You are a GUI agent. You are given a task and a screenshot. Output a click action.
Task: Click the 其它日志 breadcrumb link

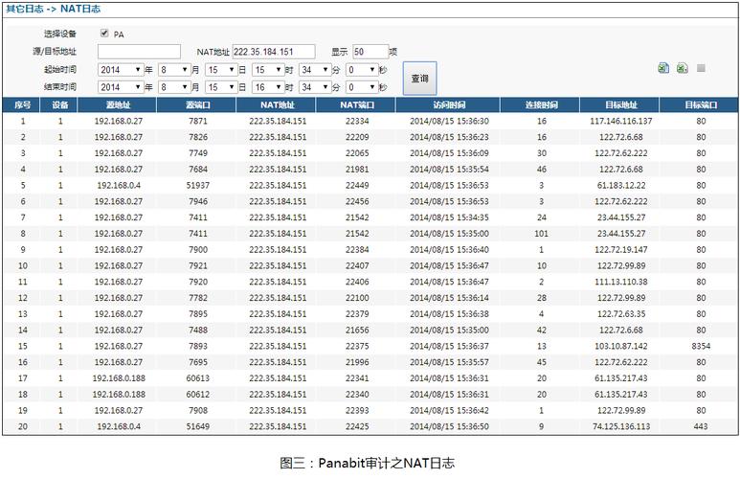(25, 9)
